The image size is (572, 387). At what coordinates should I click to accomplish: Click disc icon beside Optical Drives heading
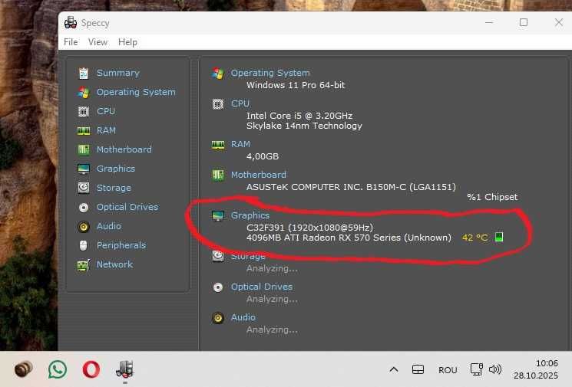[218, 287]
